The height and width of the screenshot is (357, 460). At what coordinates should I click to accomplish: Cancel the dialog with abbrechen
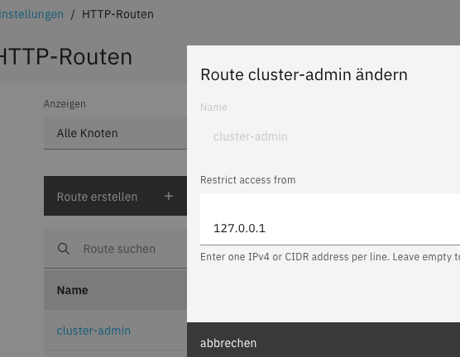coord(228,343)
